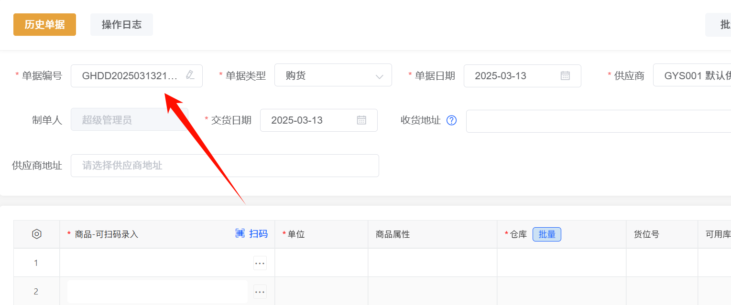Click the ellipsis button in row 2
Screen dimensions: 731x305
[260, 292]
